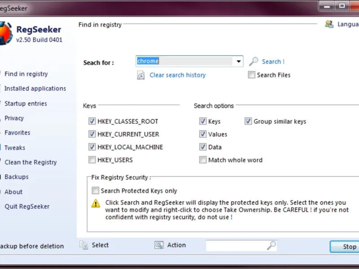359x269 pixels.
Task: Click the Language users icon
Action: 329,24
